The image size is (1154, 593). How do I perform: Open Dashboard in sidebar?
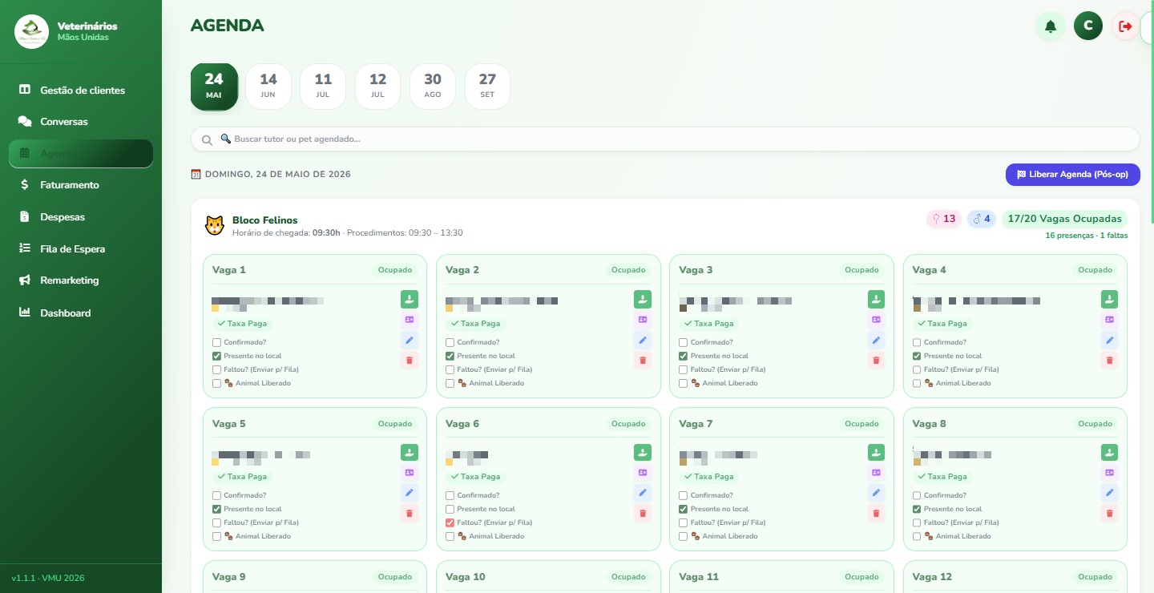pos(81,313)
